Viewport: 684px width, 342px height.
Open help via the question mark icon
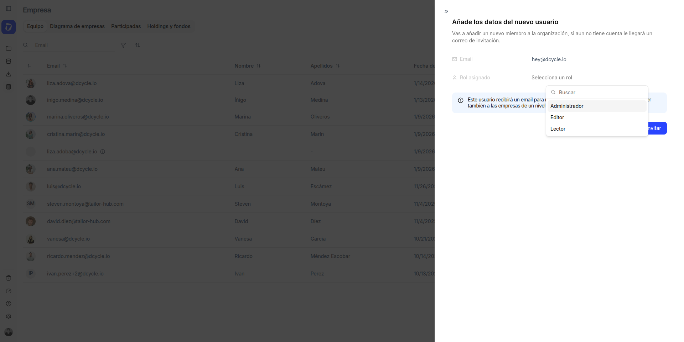9,304
